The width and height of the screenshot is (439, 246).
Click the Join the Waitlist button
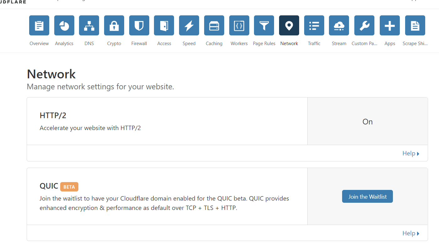point(367,196)
